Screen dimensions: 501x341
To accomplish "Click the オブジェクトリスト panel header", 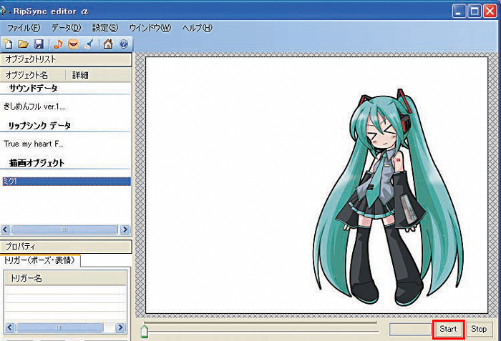I will pos(66,59).
